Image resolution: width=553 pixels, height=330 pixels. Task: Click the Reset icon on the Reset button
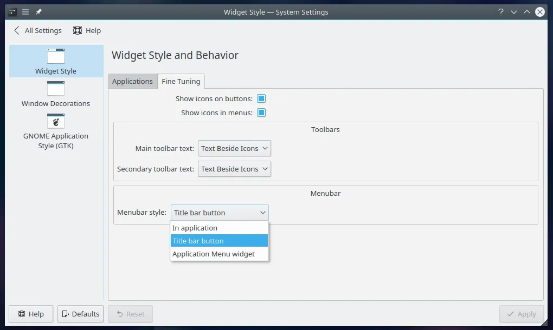point(120,314)
